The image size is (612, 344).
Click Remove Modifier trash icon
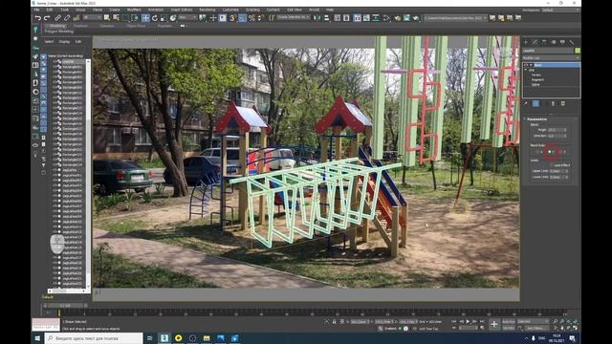coord(553,104)
